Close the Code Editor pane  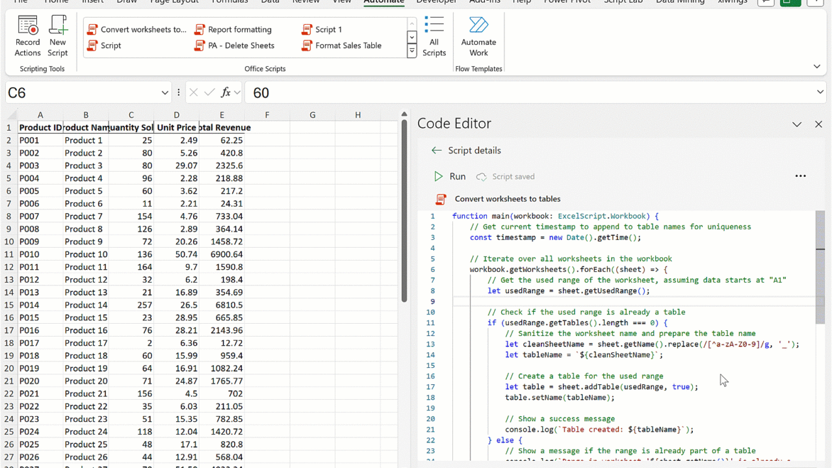818,124
